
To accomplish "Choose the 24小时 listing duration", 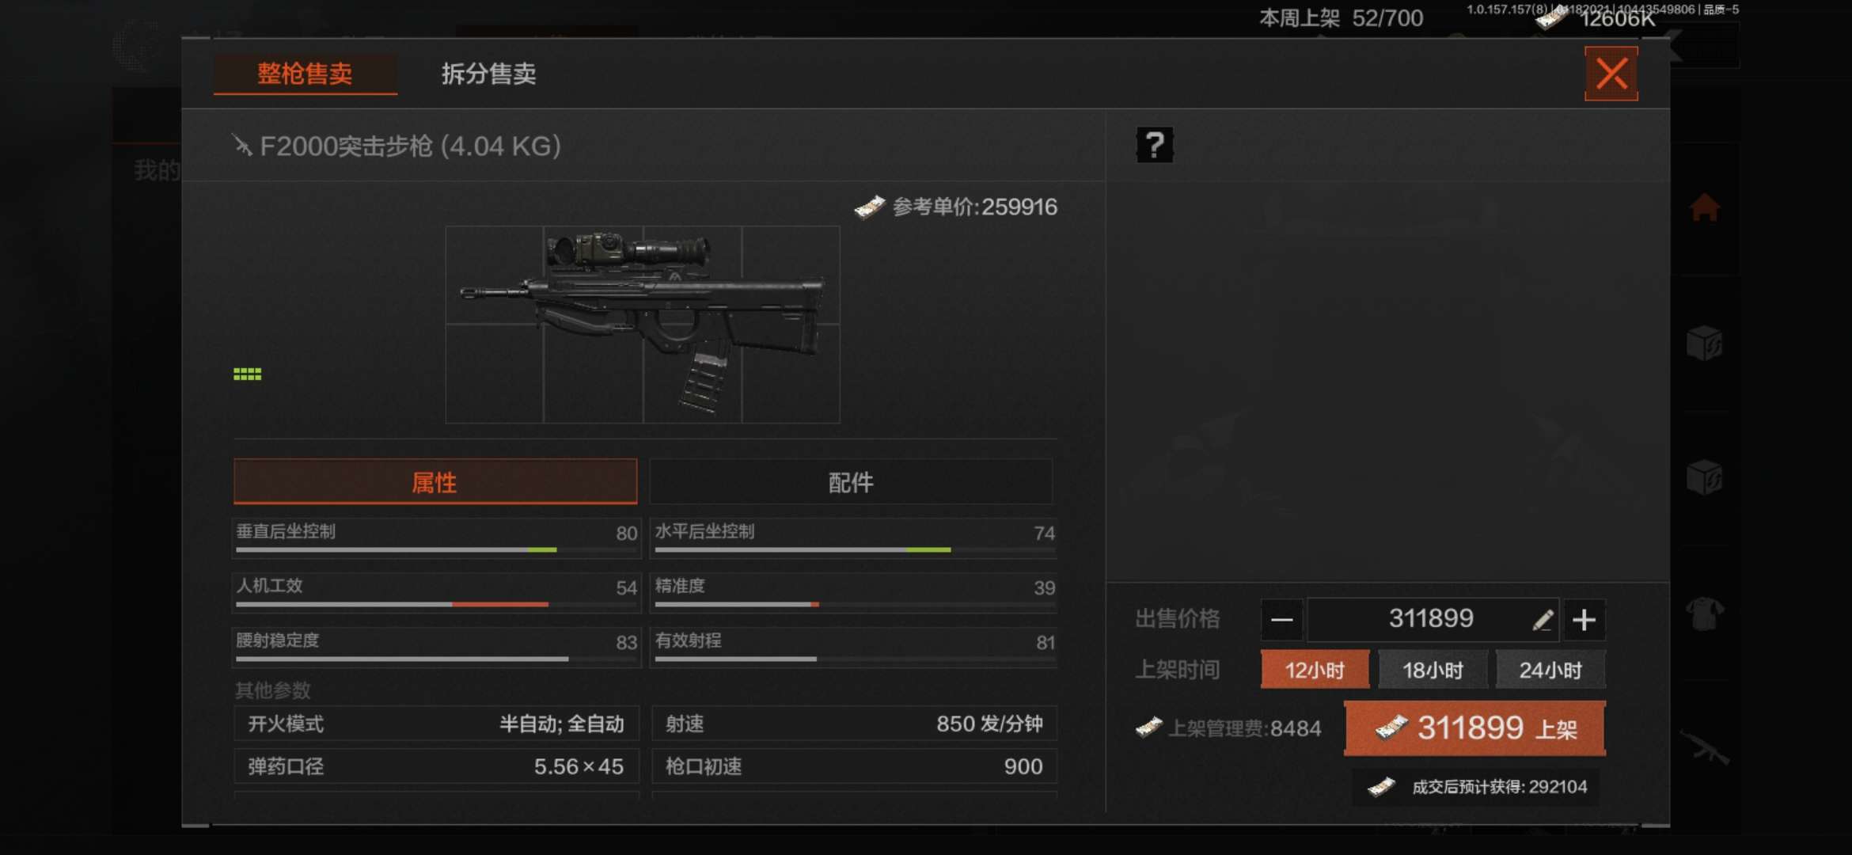I will tap(1550, 670).
